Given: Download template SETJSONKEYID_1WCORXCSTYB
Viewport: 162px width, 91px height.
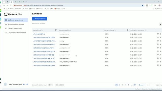Looking at the screenshot, I should [160, 58].
